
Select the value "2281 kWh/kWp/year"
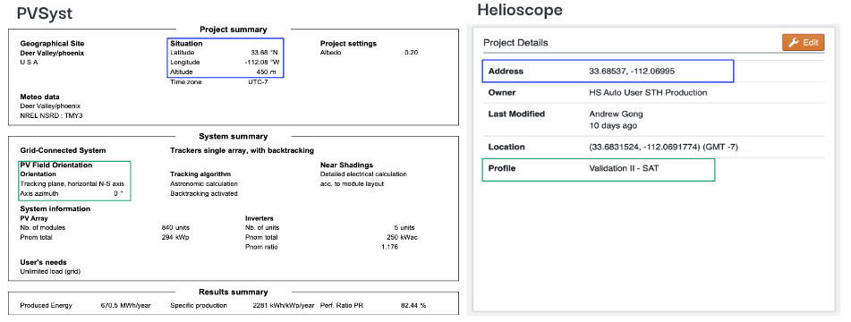(x=284, y=306)
